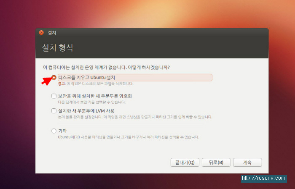Choose the 기타 radio option

click(54, 131)
